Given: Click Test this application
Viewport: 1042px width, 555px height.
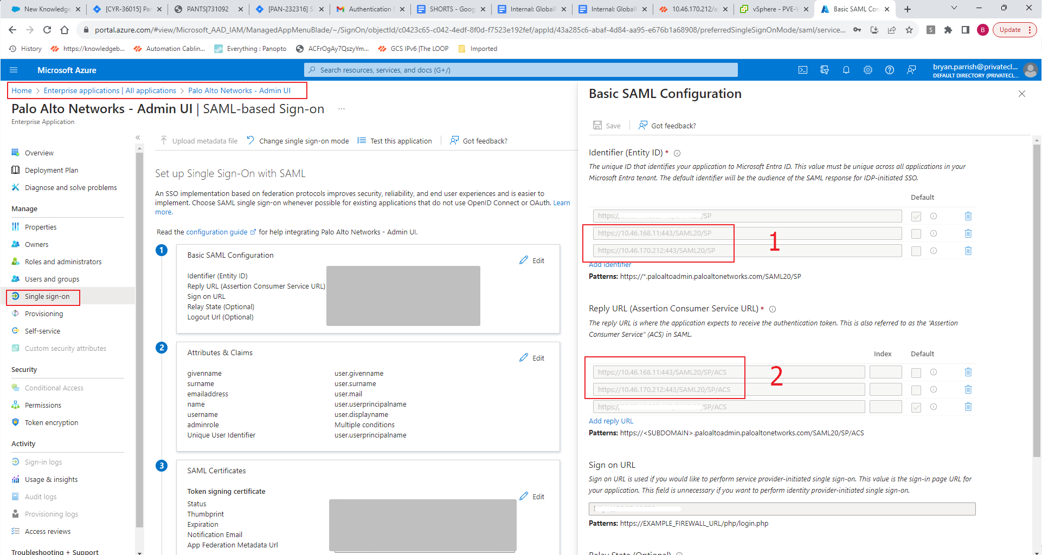Looking at the screenshot, I should click(x=395, y=141).
